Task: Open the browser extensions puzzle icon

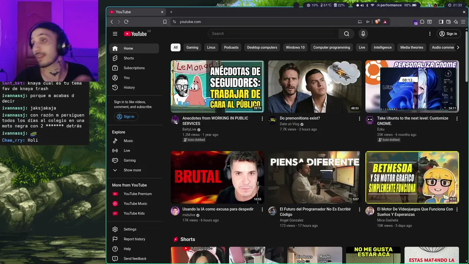Action: (422, 22)
